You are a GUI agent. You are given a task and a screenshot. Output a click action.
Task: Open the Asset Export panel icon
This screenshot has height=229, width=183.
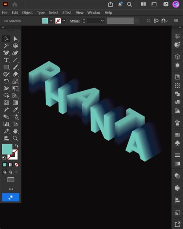pos(177,225)
